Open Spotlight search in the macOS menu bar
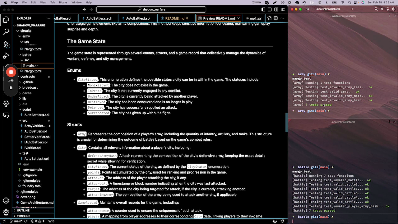Image resolution: width=398 pixels, height=224 pixels. pyautogui.click(x=349, y=2)
